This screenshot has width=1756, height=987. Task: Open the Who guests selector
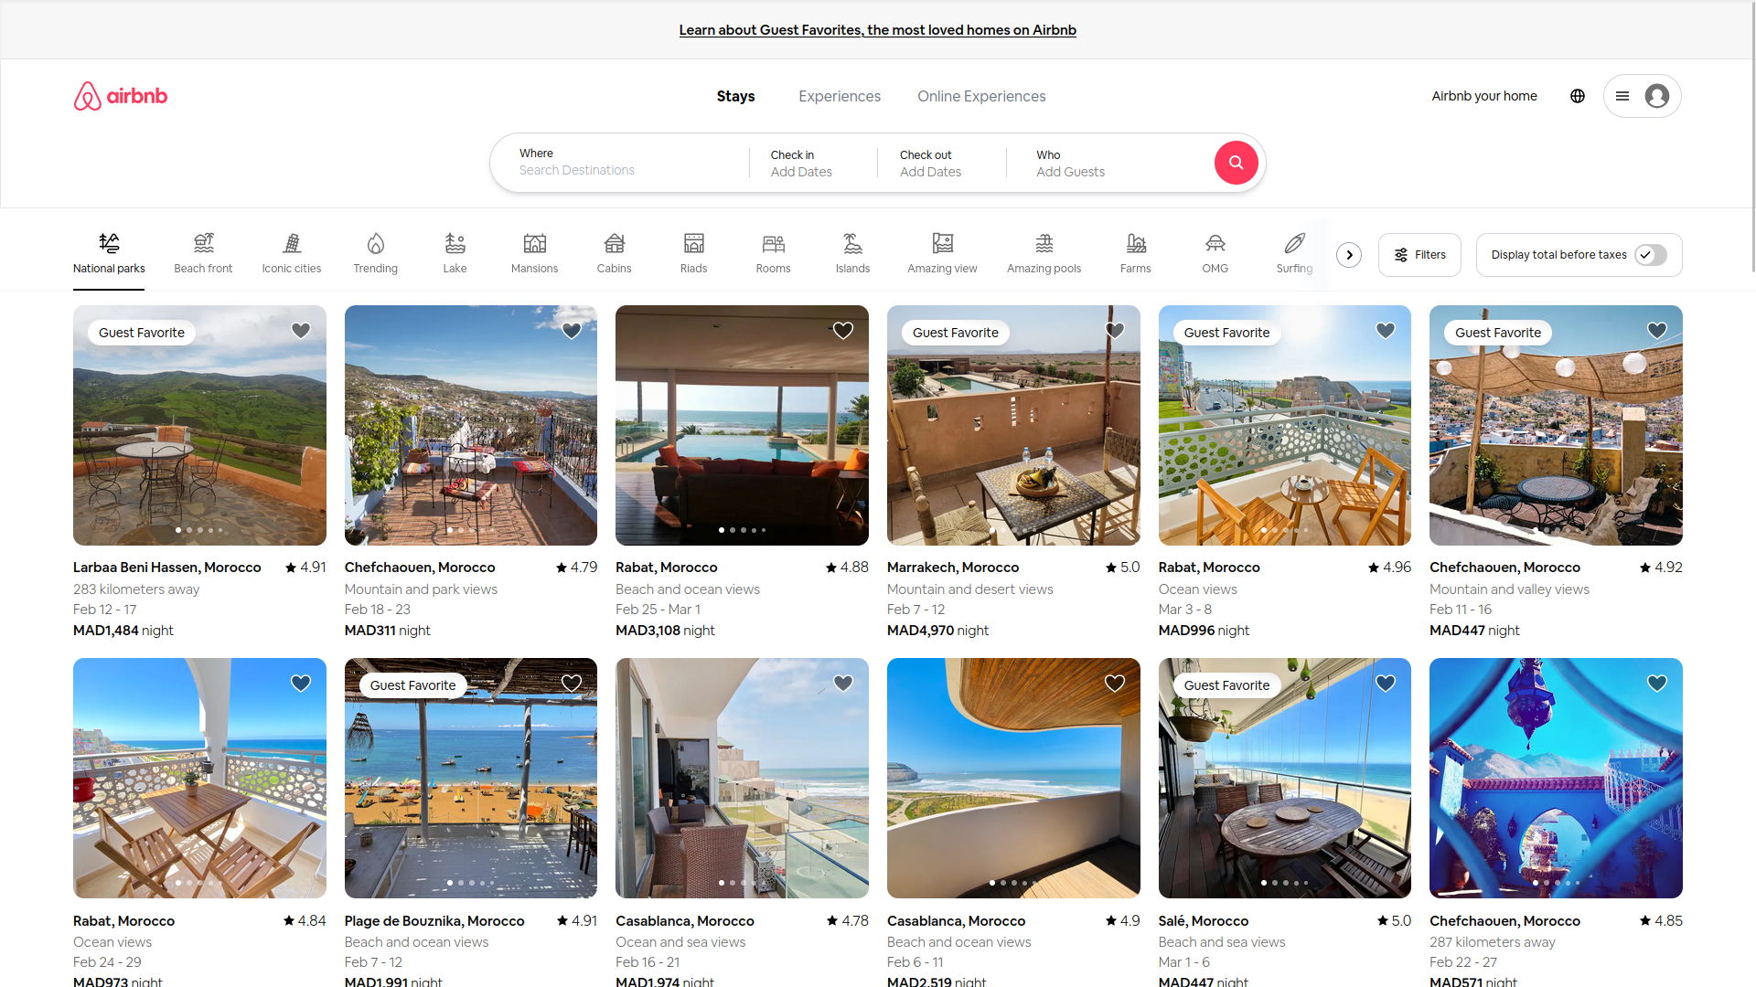[1097, 163]
